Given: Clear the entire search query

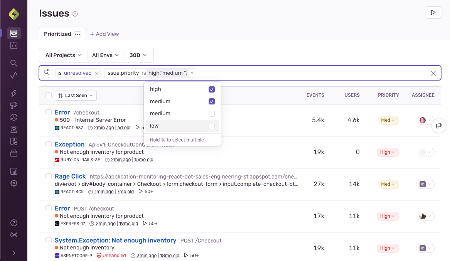Looking at the screenshot, I should coord(433,73).
